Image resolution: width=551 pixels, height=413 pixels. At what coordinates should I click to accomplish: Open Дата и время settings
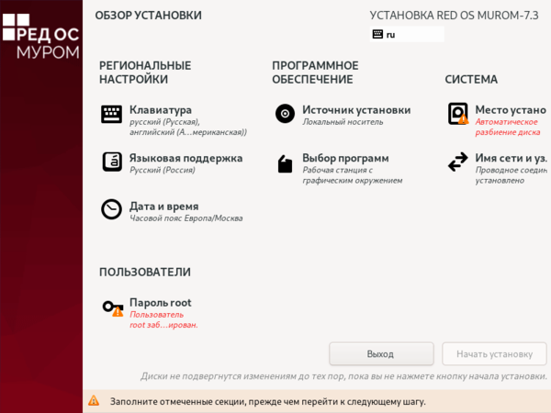(164, 206)
